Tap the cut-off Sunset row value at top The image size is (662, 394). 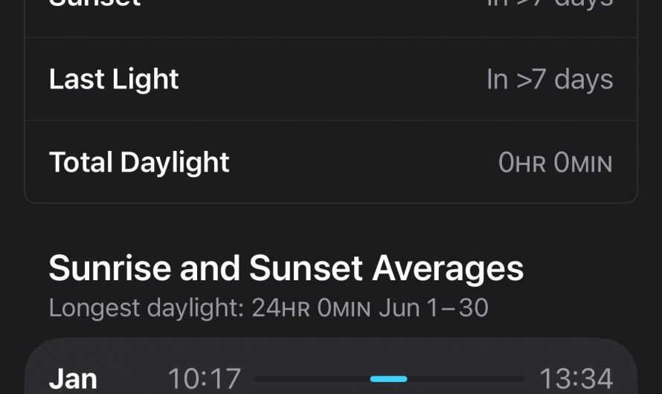point(550,4)
